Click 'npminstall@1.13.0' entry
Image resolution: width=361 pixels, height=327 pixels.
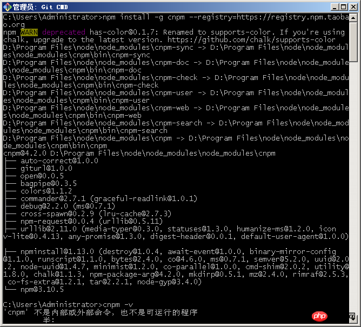point(57,251)
